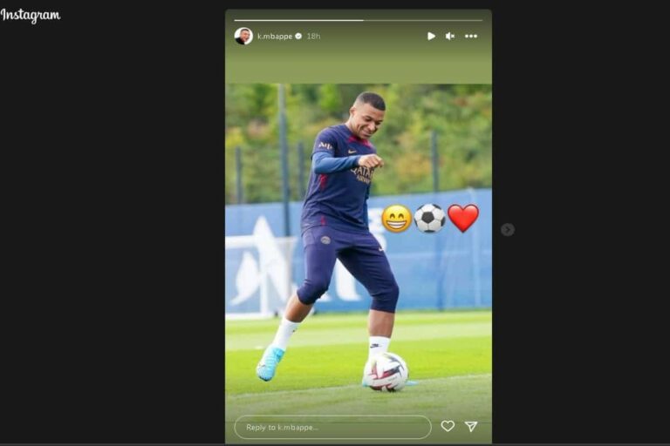Click the story progress bar
670x446 pixels.
(x=359, y=20)
